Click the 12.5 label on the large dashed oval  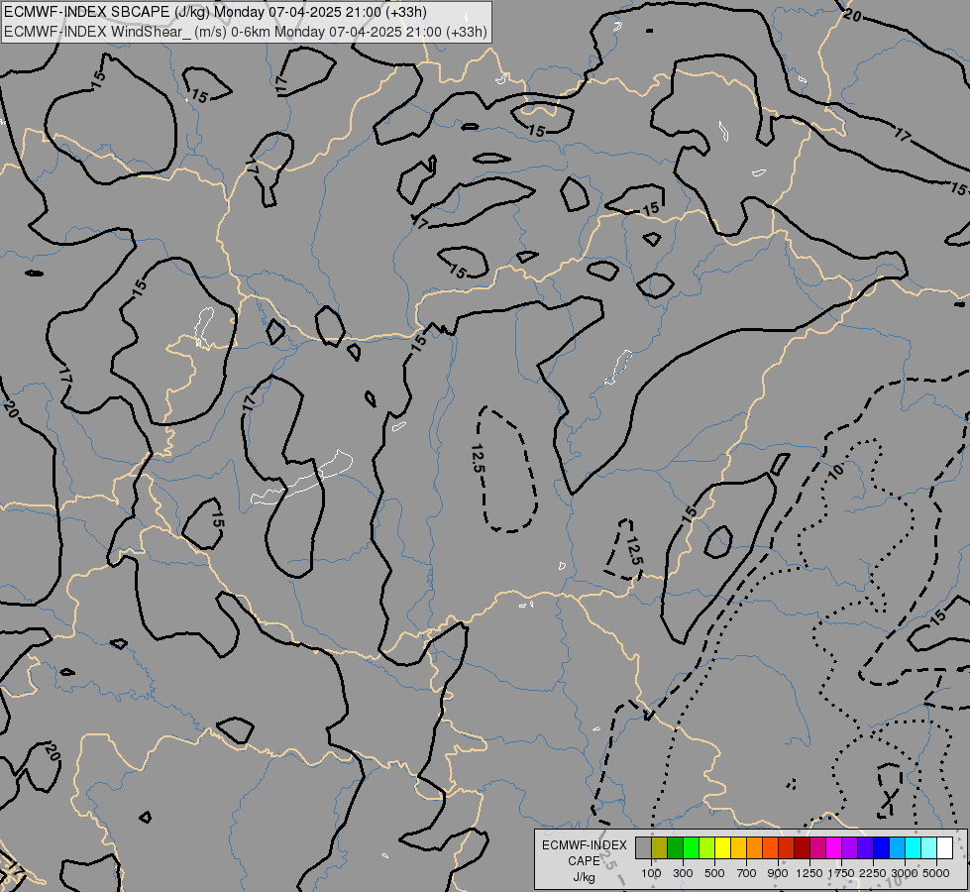pyautogui.click(x=478, y=459)
